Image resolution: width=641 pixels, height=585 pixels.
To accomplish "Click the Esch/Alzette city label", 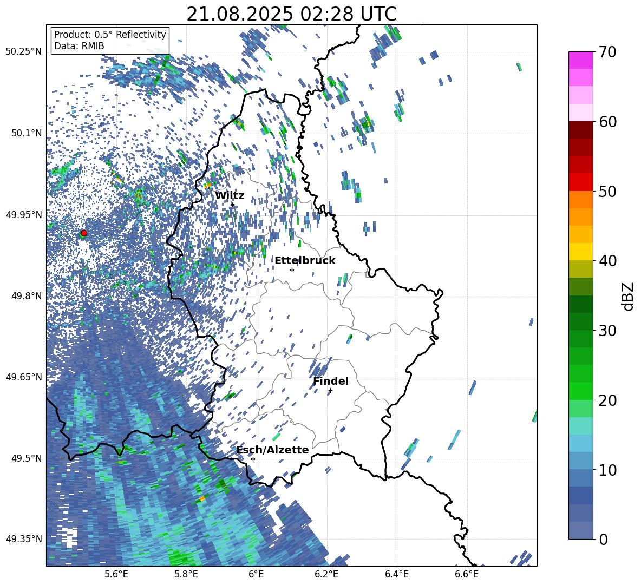I will [273, 450].
